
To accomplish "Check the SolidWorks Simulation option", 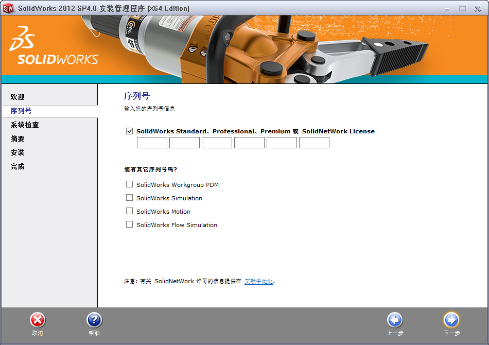I will [x=129, y=198].
